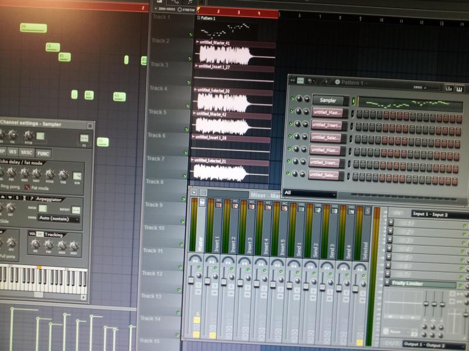Activate first step of untitled_Mast channel

(359, 114)
